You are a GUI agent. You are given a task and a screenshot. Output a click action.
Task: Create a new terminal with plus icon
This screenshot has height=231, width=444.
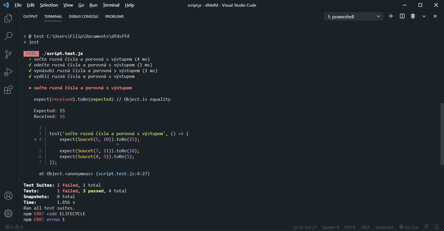pos(391,16)
